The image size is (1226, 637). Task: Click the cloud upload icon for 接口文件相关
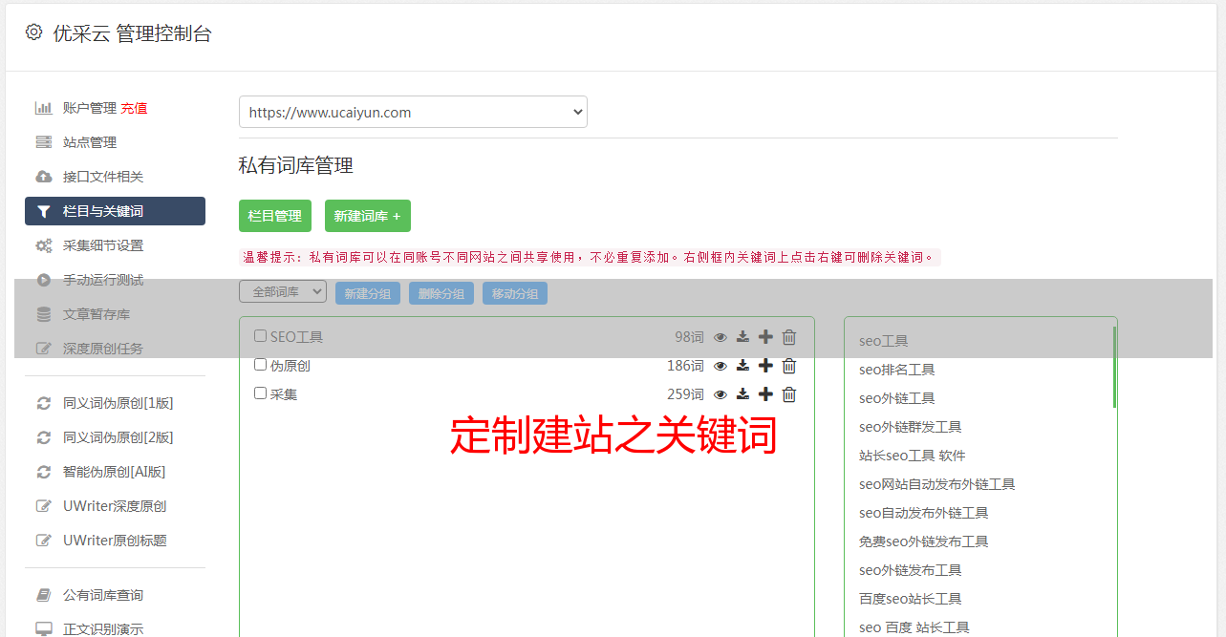click(x=44, y=177)
